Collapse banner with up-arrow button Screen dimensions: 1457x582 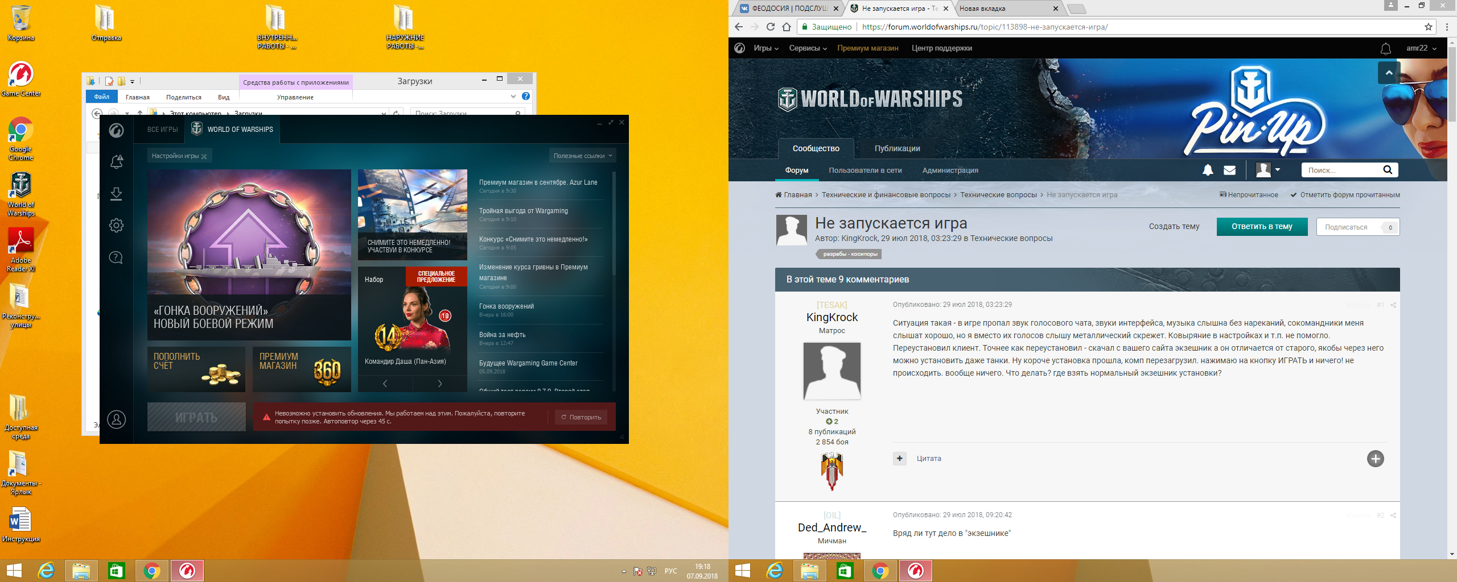pos(1389,73)
